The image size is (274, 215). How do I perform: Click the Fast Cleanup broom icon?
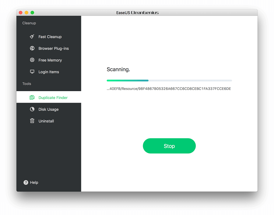pos(32,36)
